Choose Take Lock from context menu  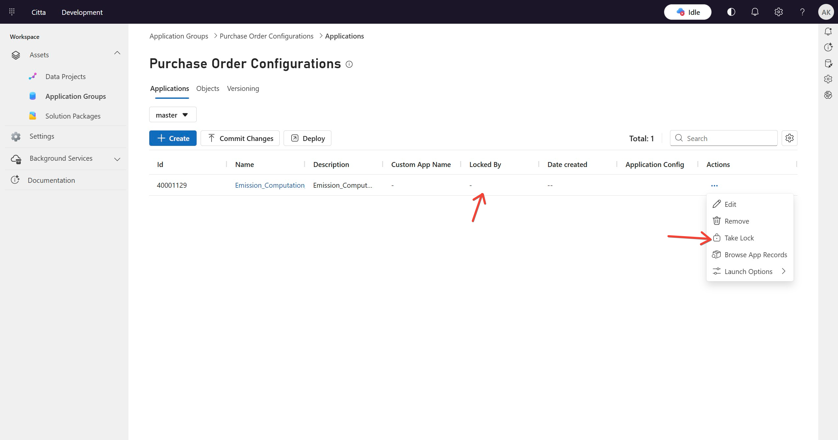(739, 238)
